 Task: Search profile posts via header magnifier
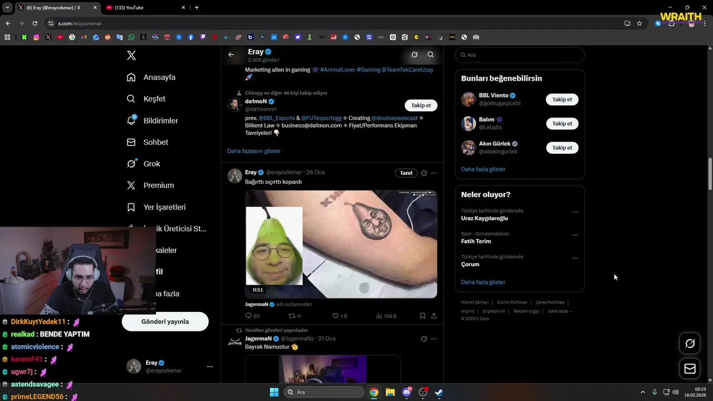point(431,55)
